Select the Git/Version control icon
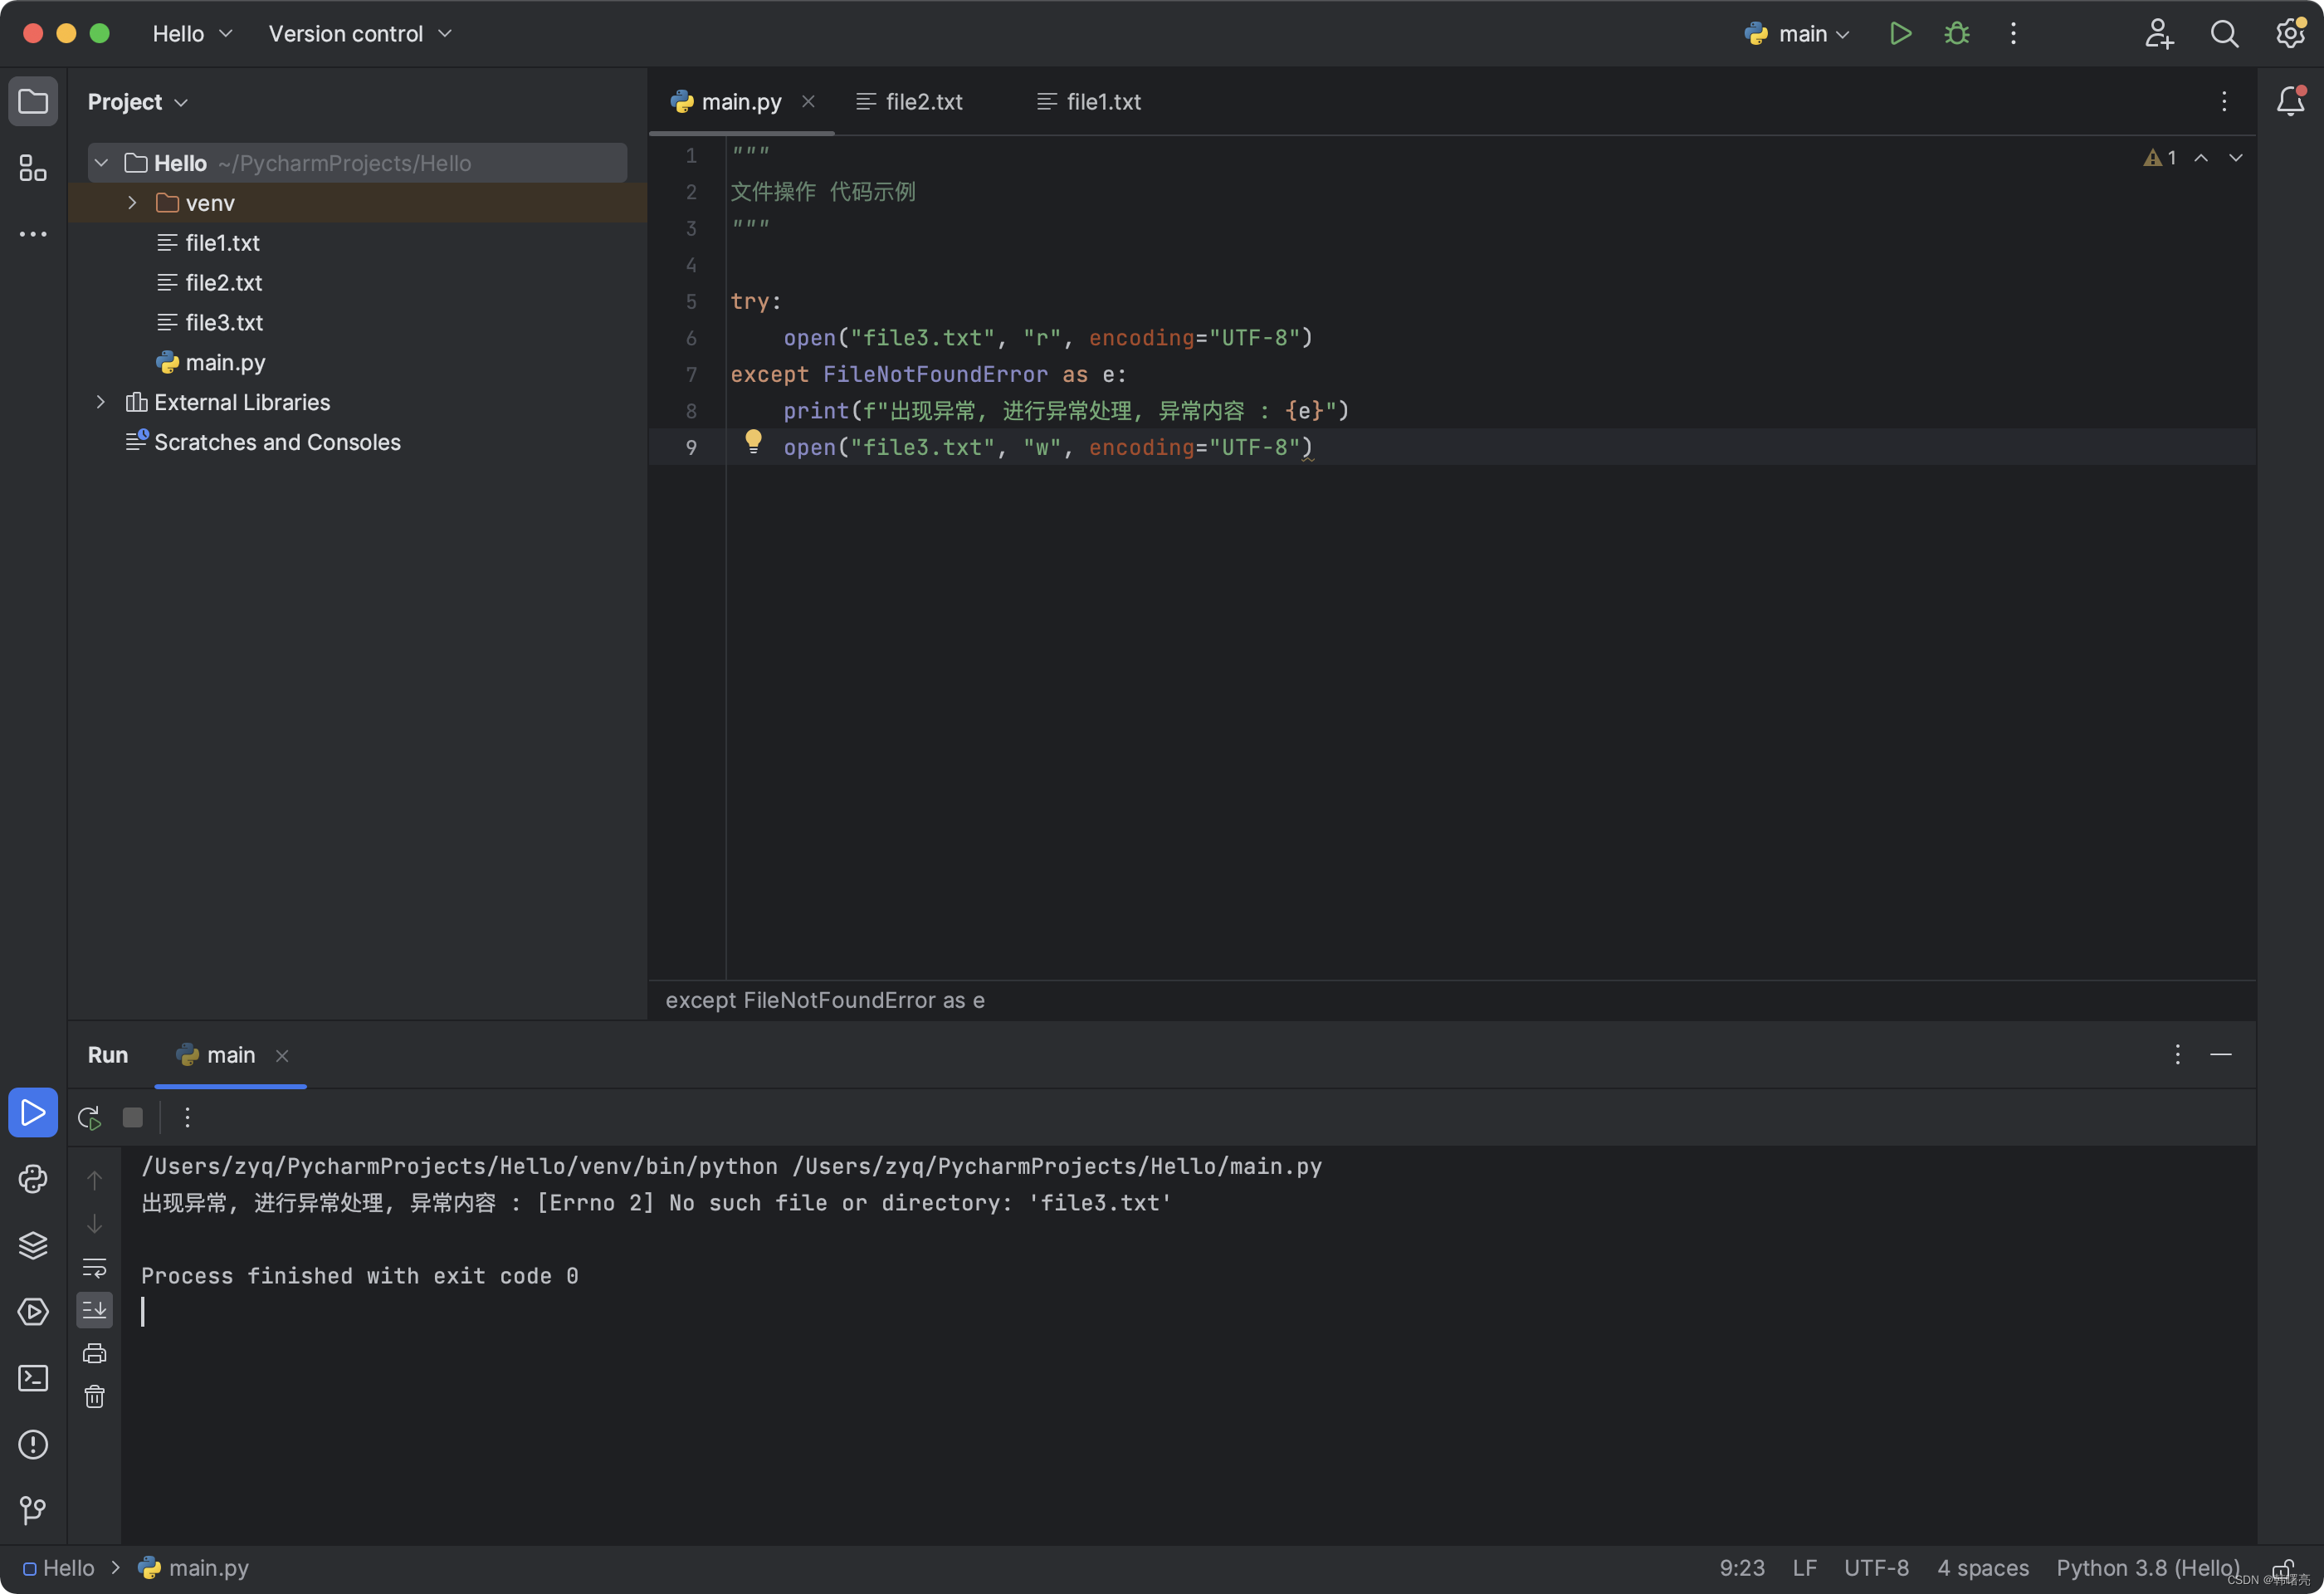The height and width of the screenshot is (1594, 2324). [x=32, y=1511]
